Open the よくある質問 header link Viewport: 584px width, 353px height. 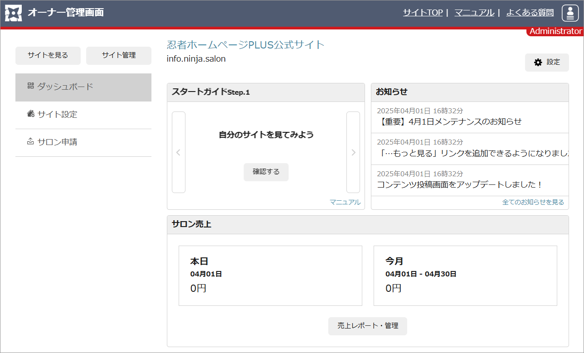[x=530, y=13]
